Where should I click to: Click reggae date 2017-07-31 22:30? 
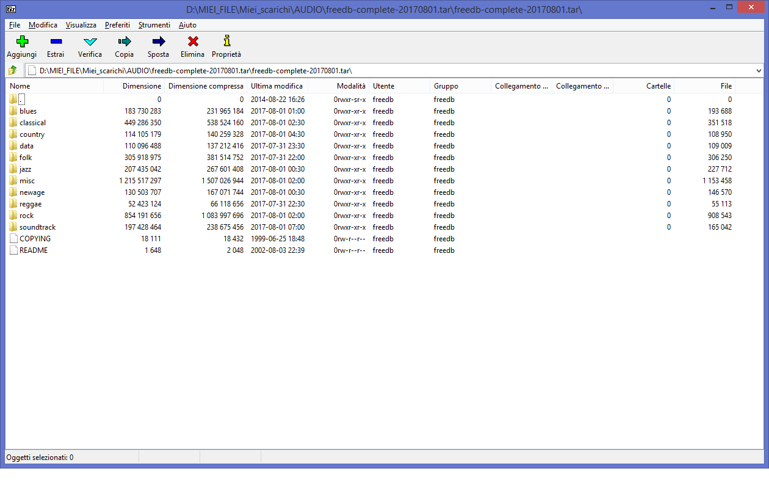point(278,204)
